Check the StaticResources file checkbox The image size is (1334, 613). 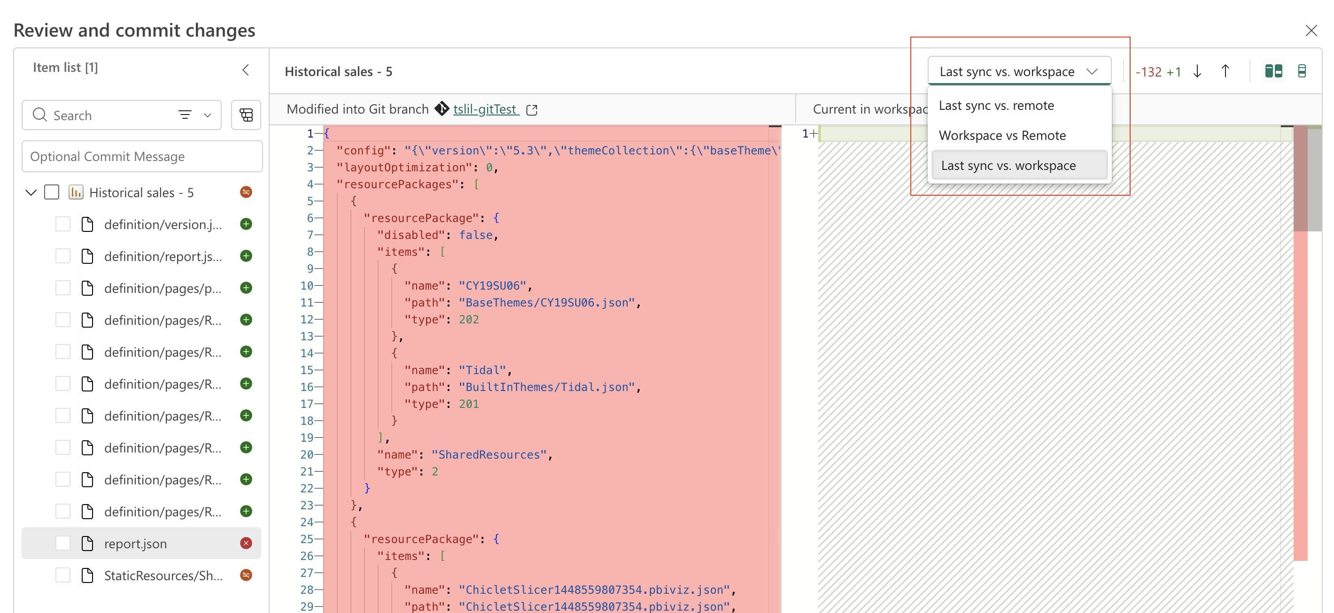(62, 575)
